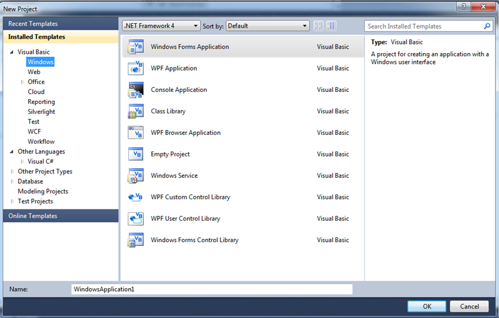499x318 pixels.
Task: Close the New Project dialog
Action: click(483, 7)
